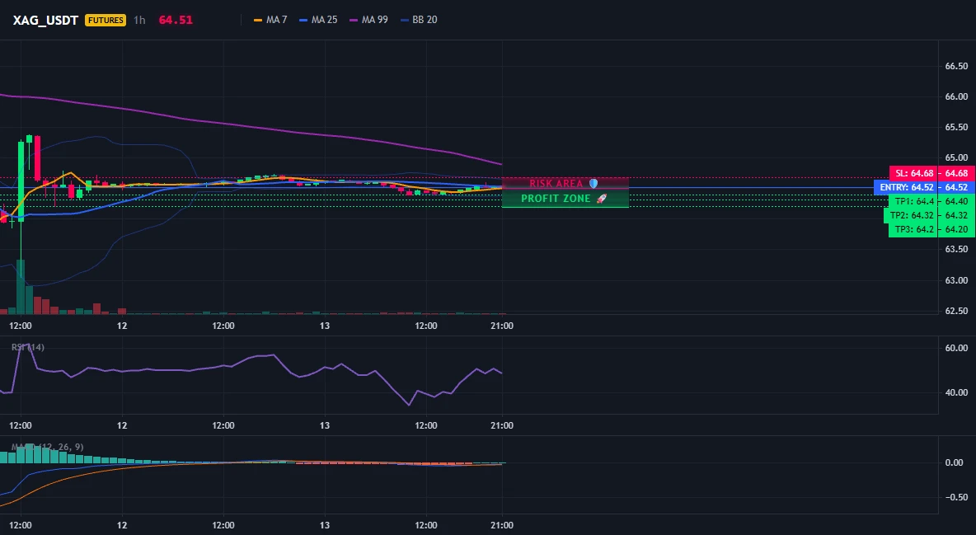976x535 pixels.
Task: Click 66.00 on the price axis
Action: 956,96
